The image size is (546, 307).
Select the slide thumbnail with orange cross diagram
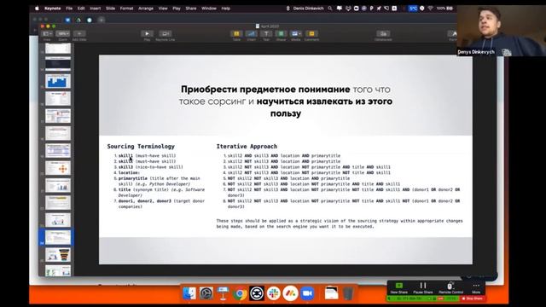pos(58,168)
